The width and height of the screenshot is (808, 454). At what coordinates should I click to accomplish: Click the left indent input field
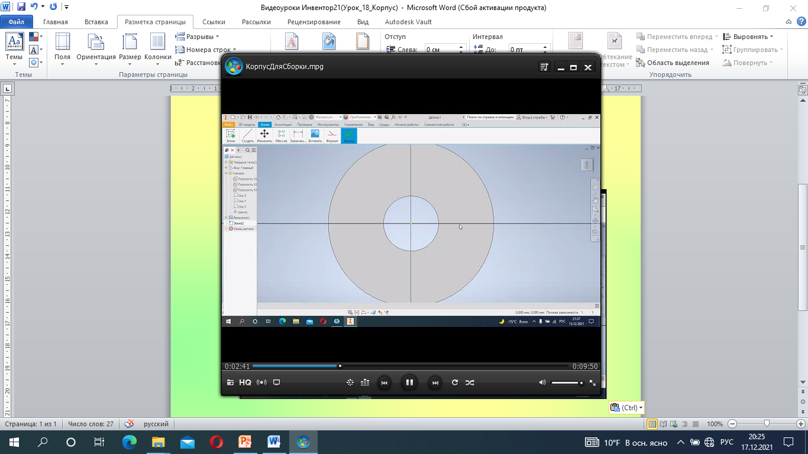point(441,50)
